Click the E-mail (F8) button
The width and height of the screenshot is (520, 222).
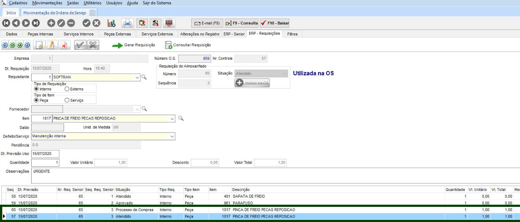pos(207,23)
